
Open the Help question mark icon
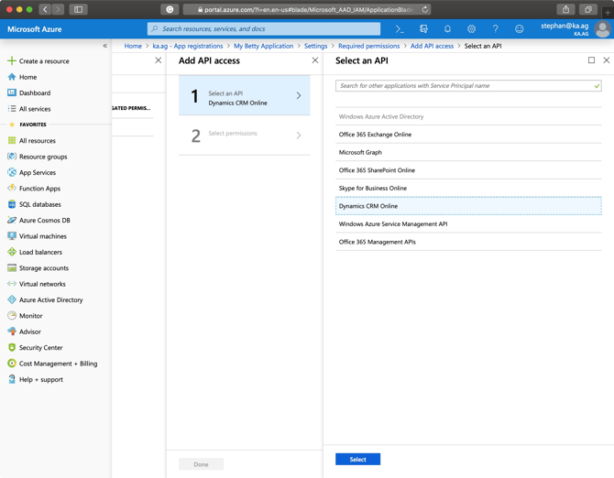coord(496,29)
